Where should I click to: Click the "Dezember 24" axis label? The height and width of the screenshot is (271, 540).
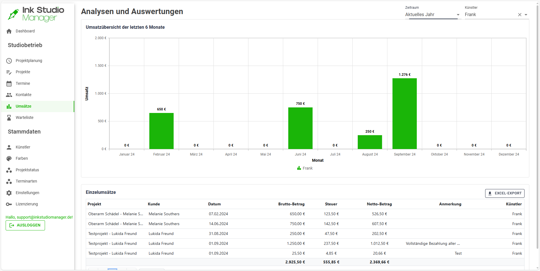point(509,154)
